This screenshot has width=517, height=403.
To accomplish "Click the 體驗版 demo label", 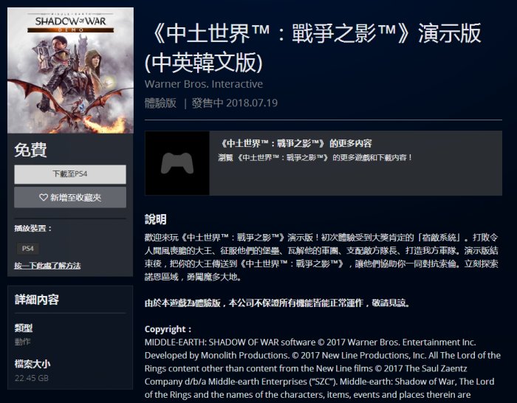I will coord(160,103).
